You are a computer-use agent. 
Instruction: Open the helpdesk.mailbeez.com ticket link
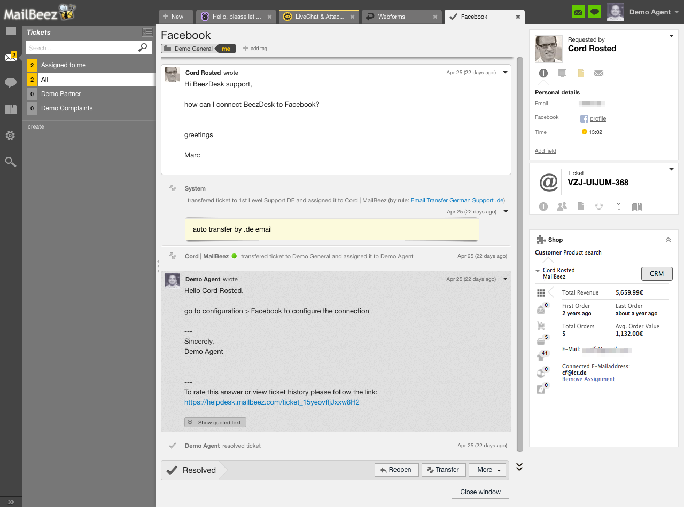click(272, 402)
